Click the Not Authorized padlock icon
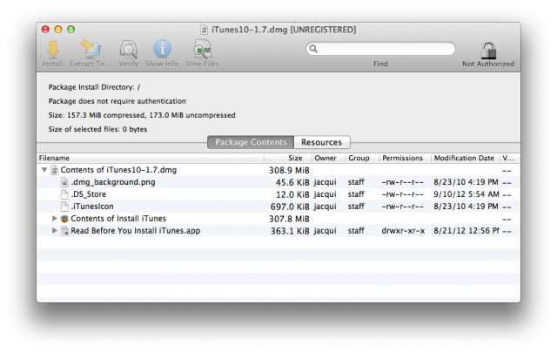 488,50
